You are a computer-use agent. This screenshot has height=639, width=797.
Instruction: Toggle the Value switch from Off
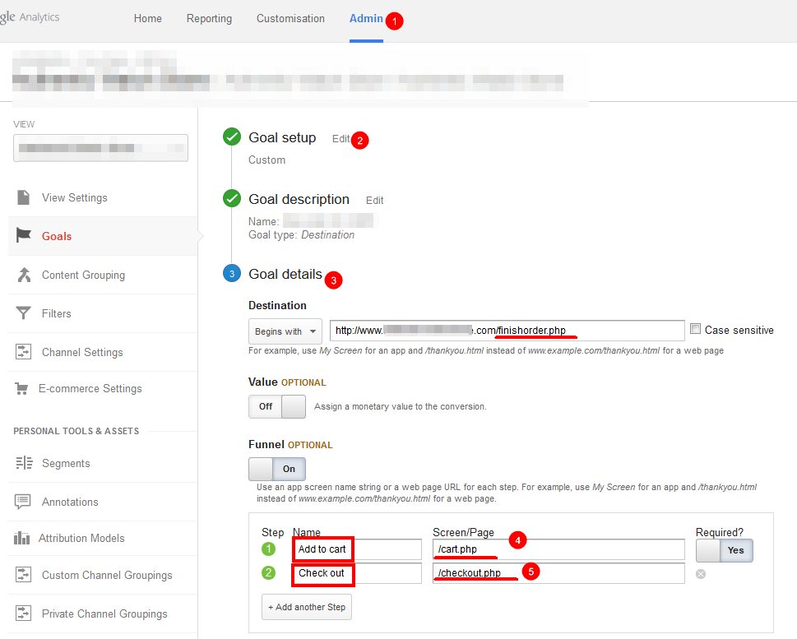point(277,406)
